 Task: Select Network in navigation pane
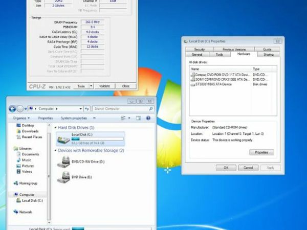pyautogui.click(x=23, y=212)
